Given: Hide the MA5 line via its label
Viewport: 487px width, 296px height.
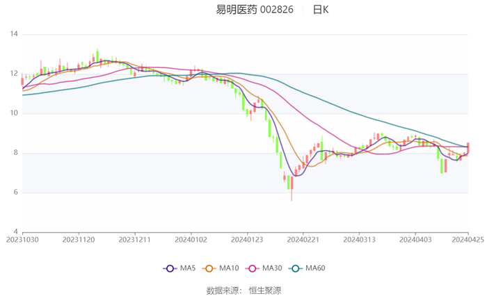Looking at the screenshot, I should 188,268.
